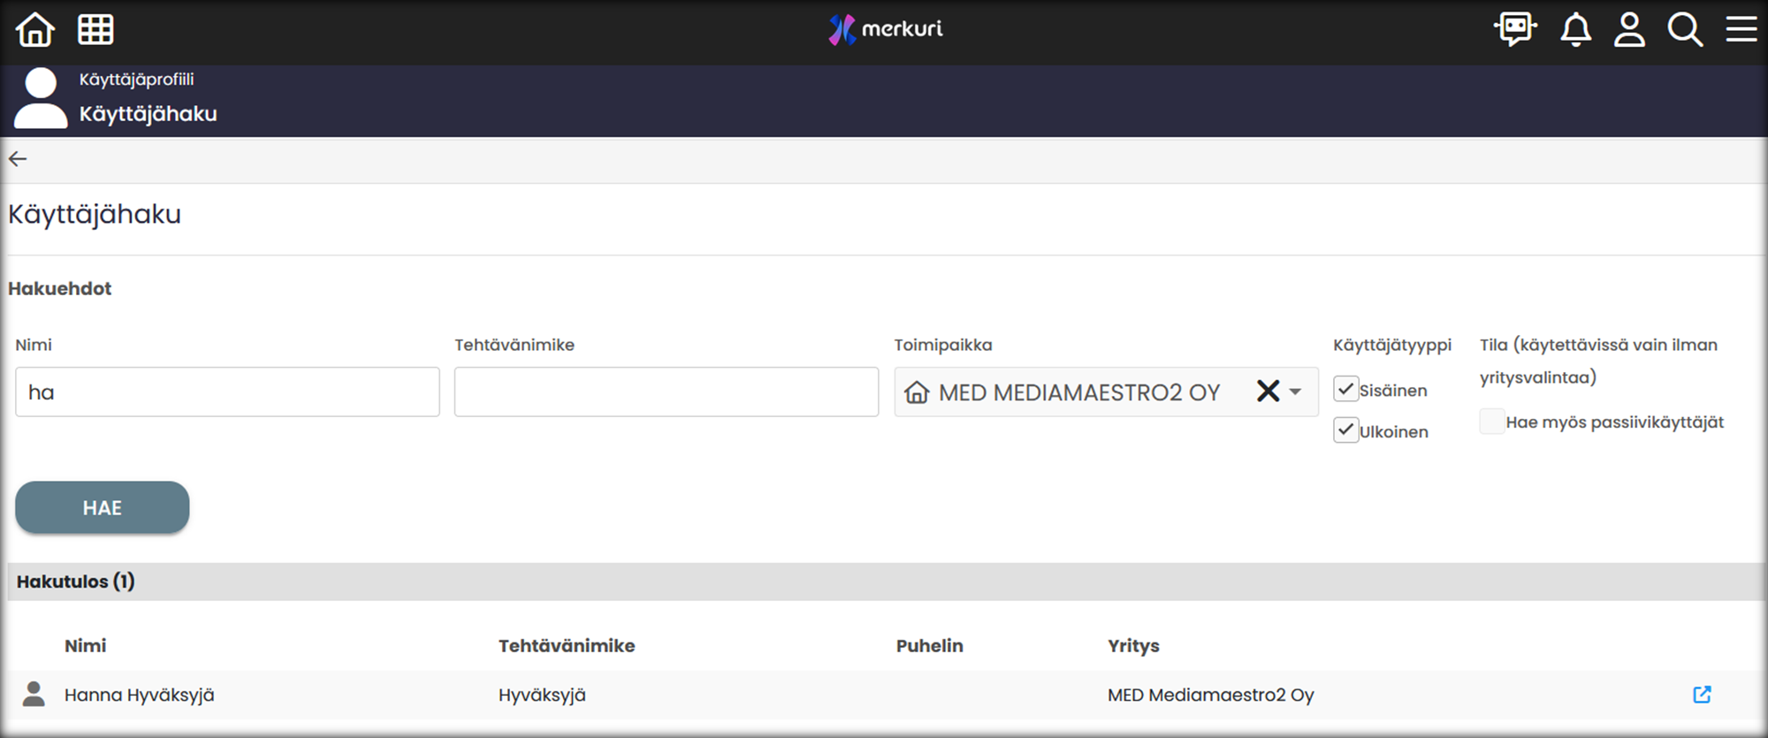Open notifications bell
This screenshot has width=1768, height=738.
pos(1575,30)
